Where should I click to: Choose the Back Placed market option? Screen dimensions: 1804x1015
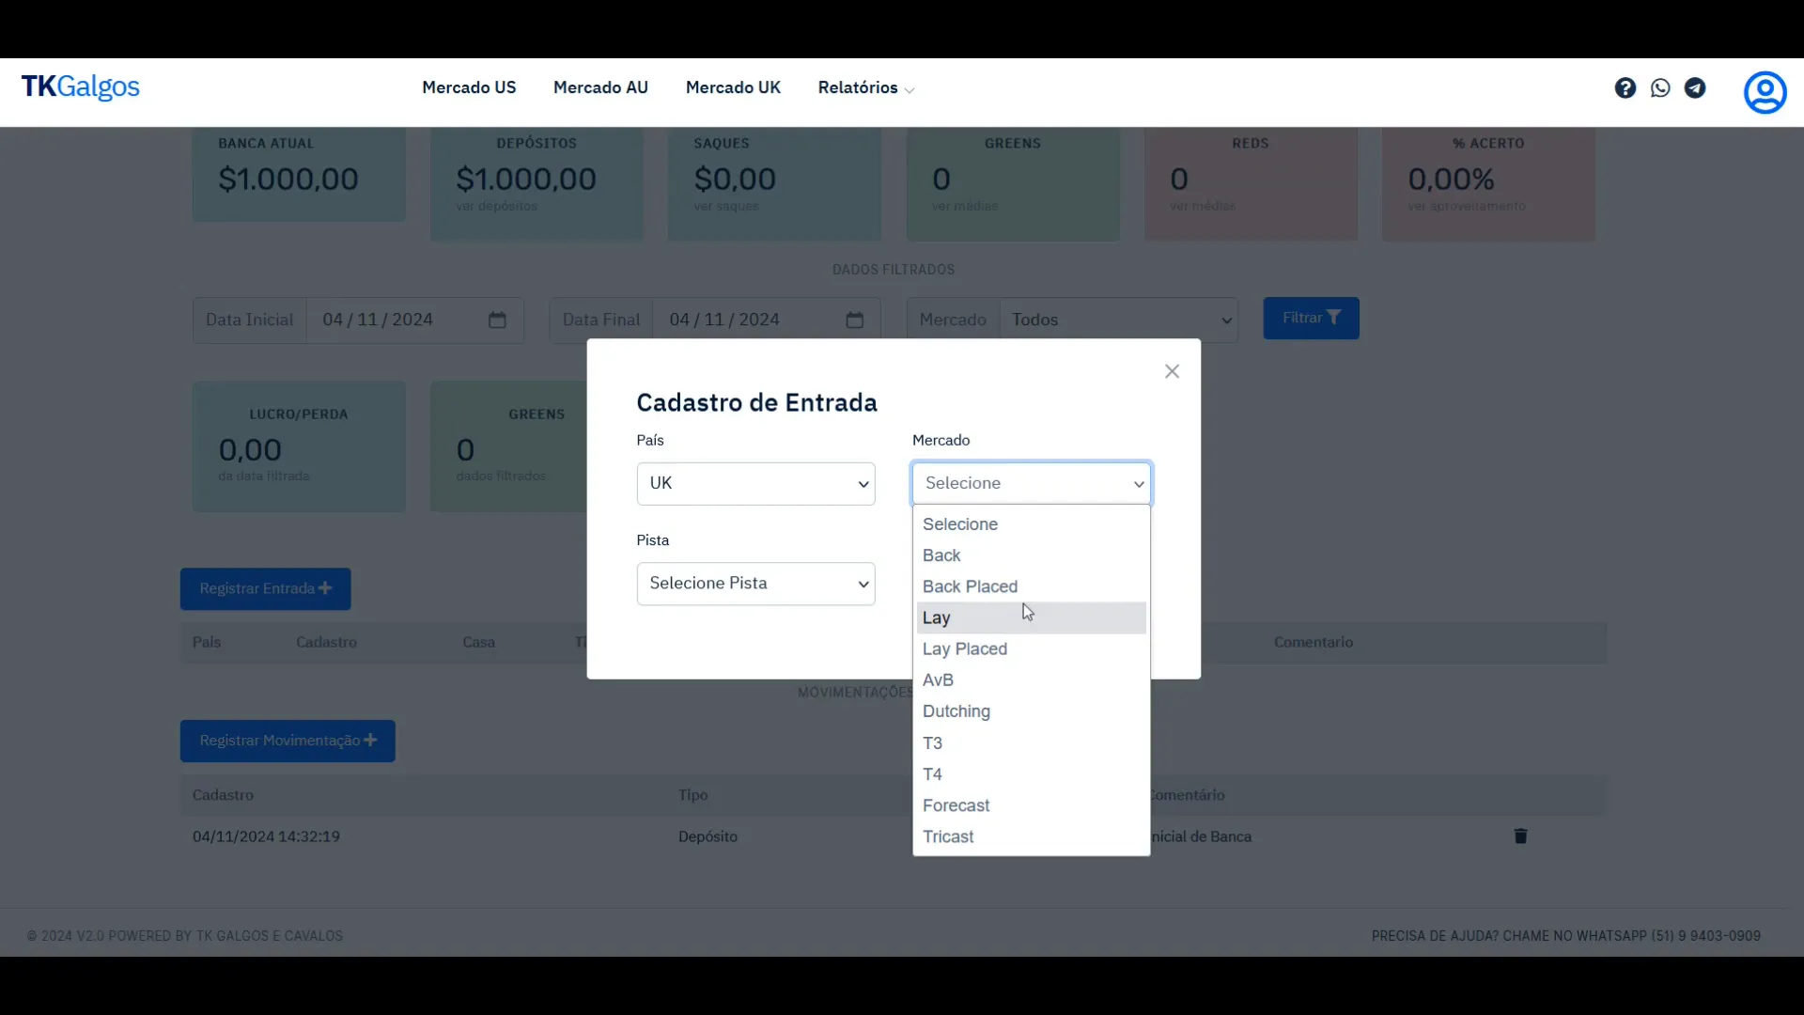[1031, 586]
